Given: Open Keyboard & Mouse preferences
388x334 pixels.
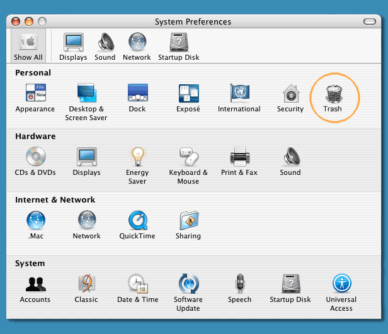Looking at the screenshot, I should click(x=188, y=166).
